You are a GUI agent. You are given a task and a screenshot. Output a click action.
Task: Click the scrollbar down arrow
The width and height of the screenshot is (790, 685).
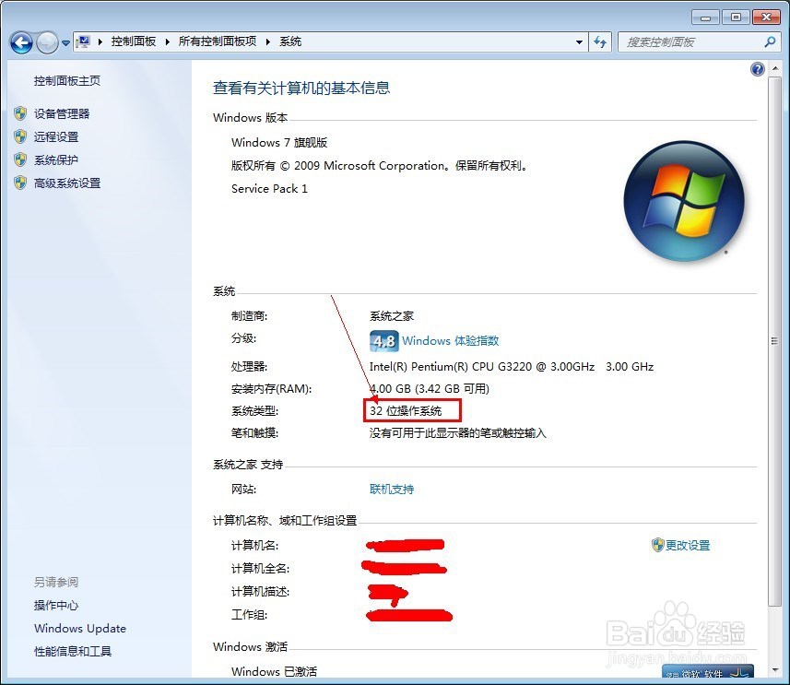pyautogui.click(x=774, y=671)
